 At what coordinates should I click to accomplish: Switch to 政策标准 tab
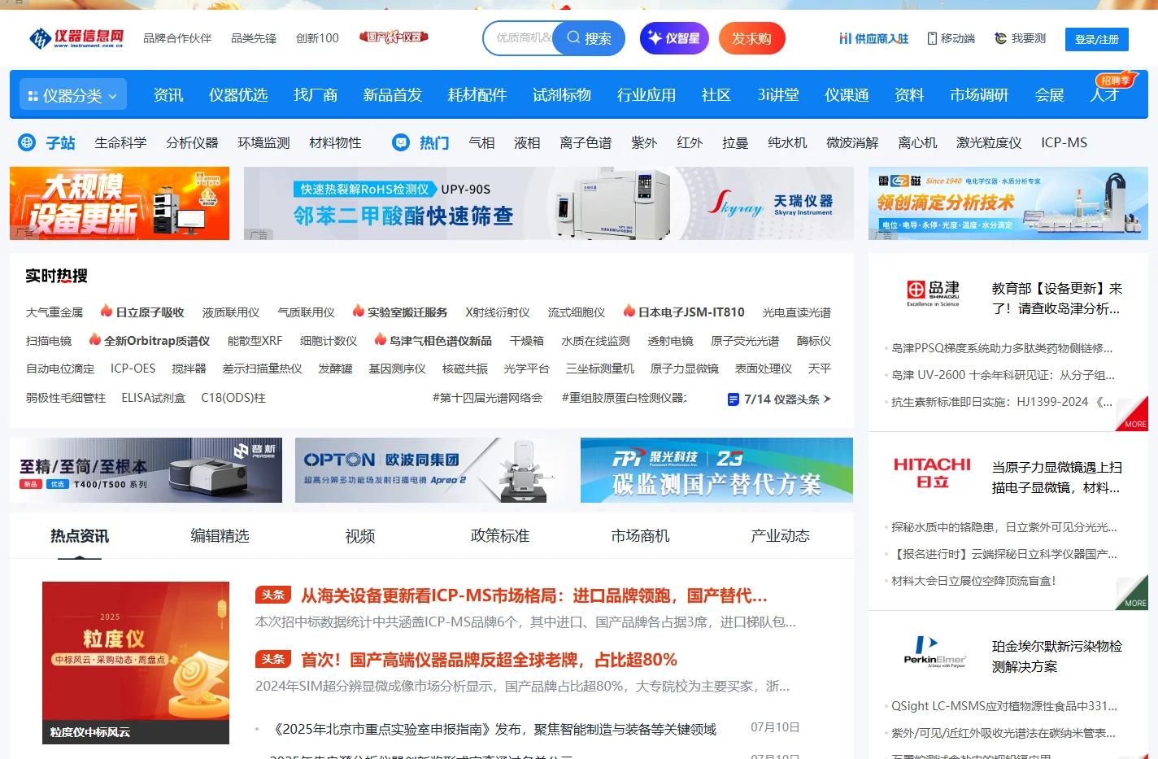point(500,536)
